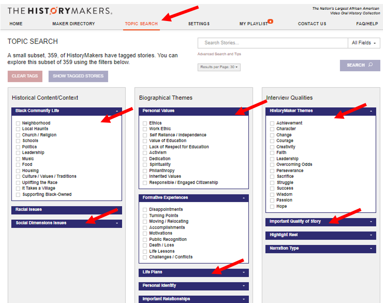Viewport: 383px width, 303px height.
Task: Open the Maker Directory tab
Action: 73,24
